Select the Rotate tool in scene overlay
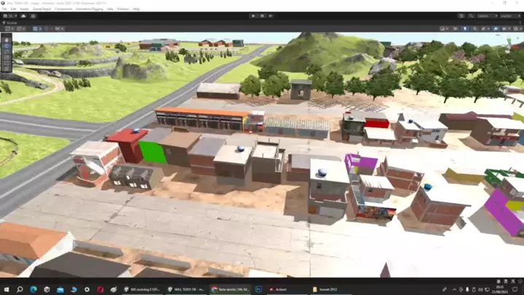This screenshot has width=524, height=295. 7,51
